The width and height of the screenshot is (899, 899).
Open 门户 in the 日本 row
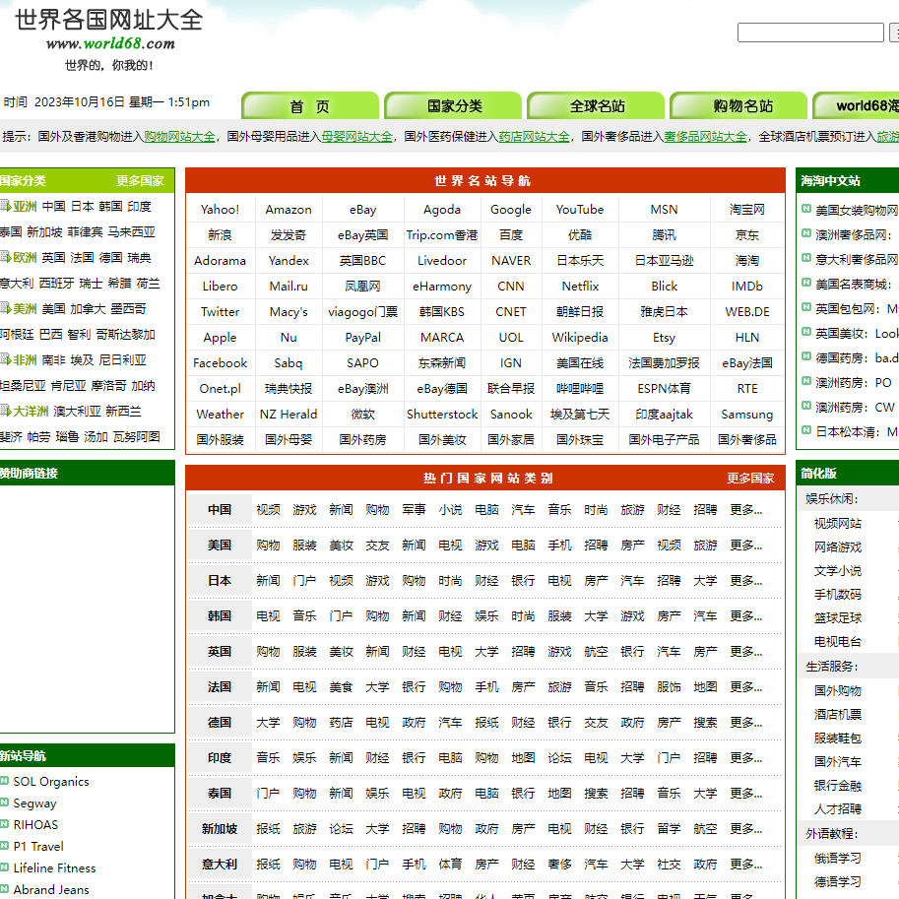304,580
